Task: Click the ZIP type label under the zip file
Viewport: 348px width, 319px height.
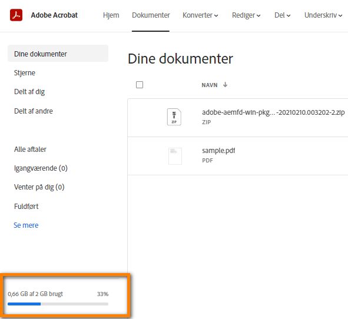Action: pyautogui.click(x=207, y=122)
